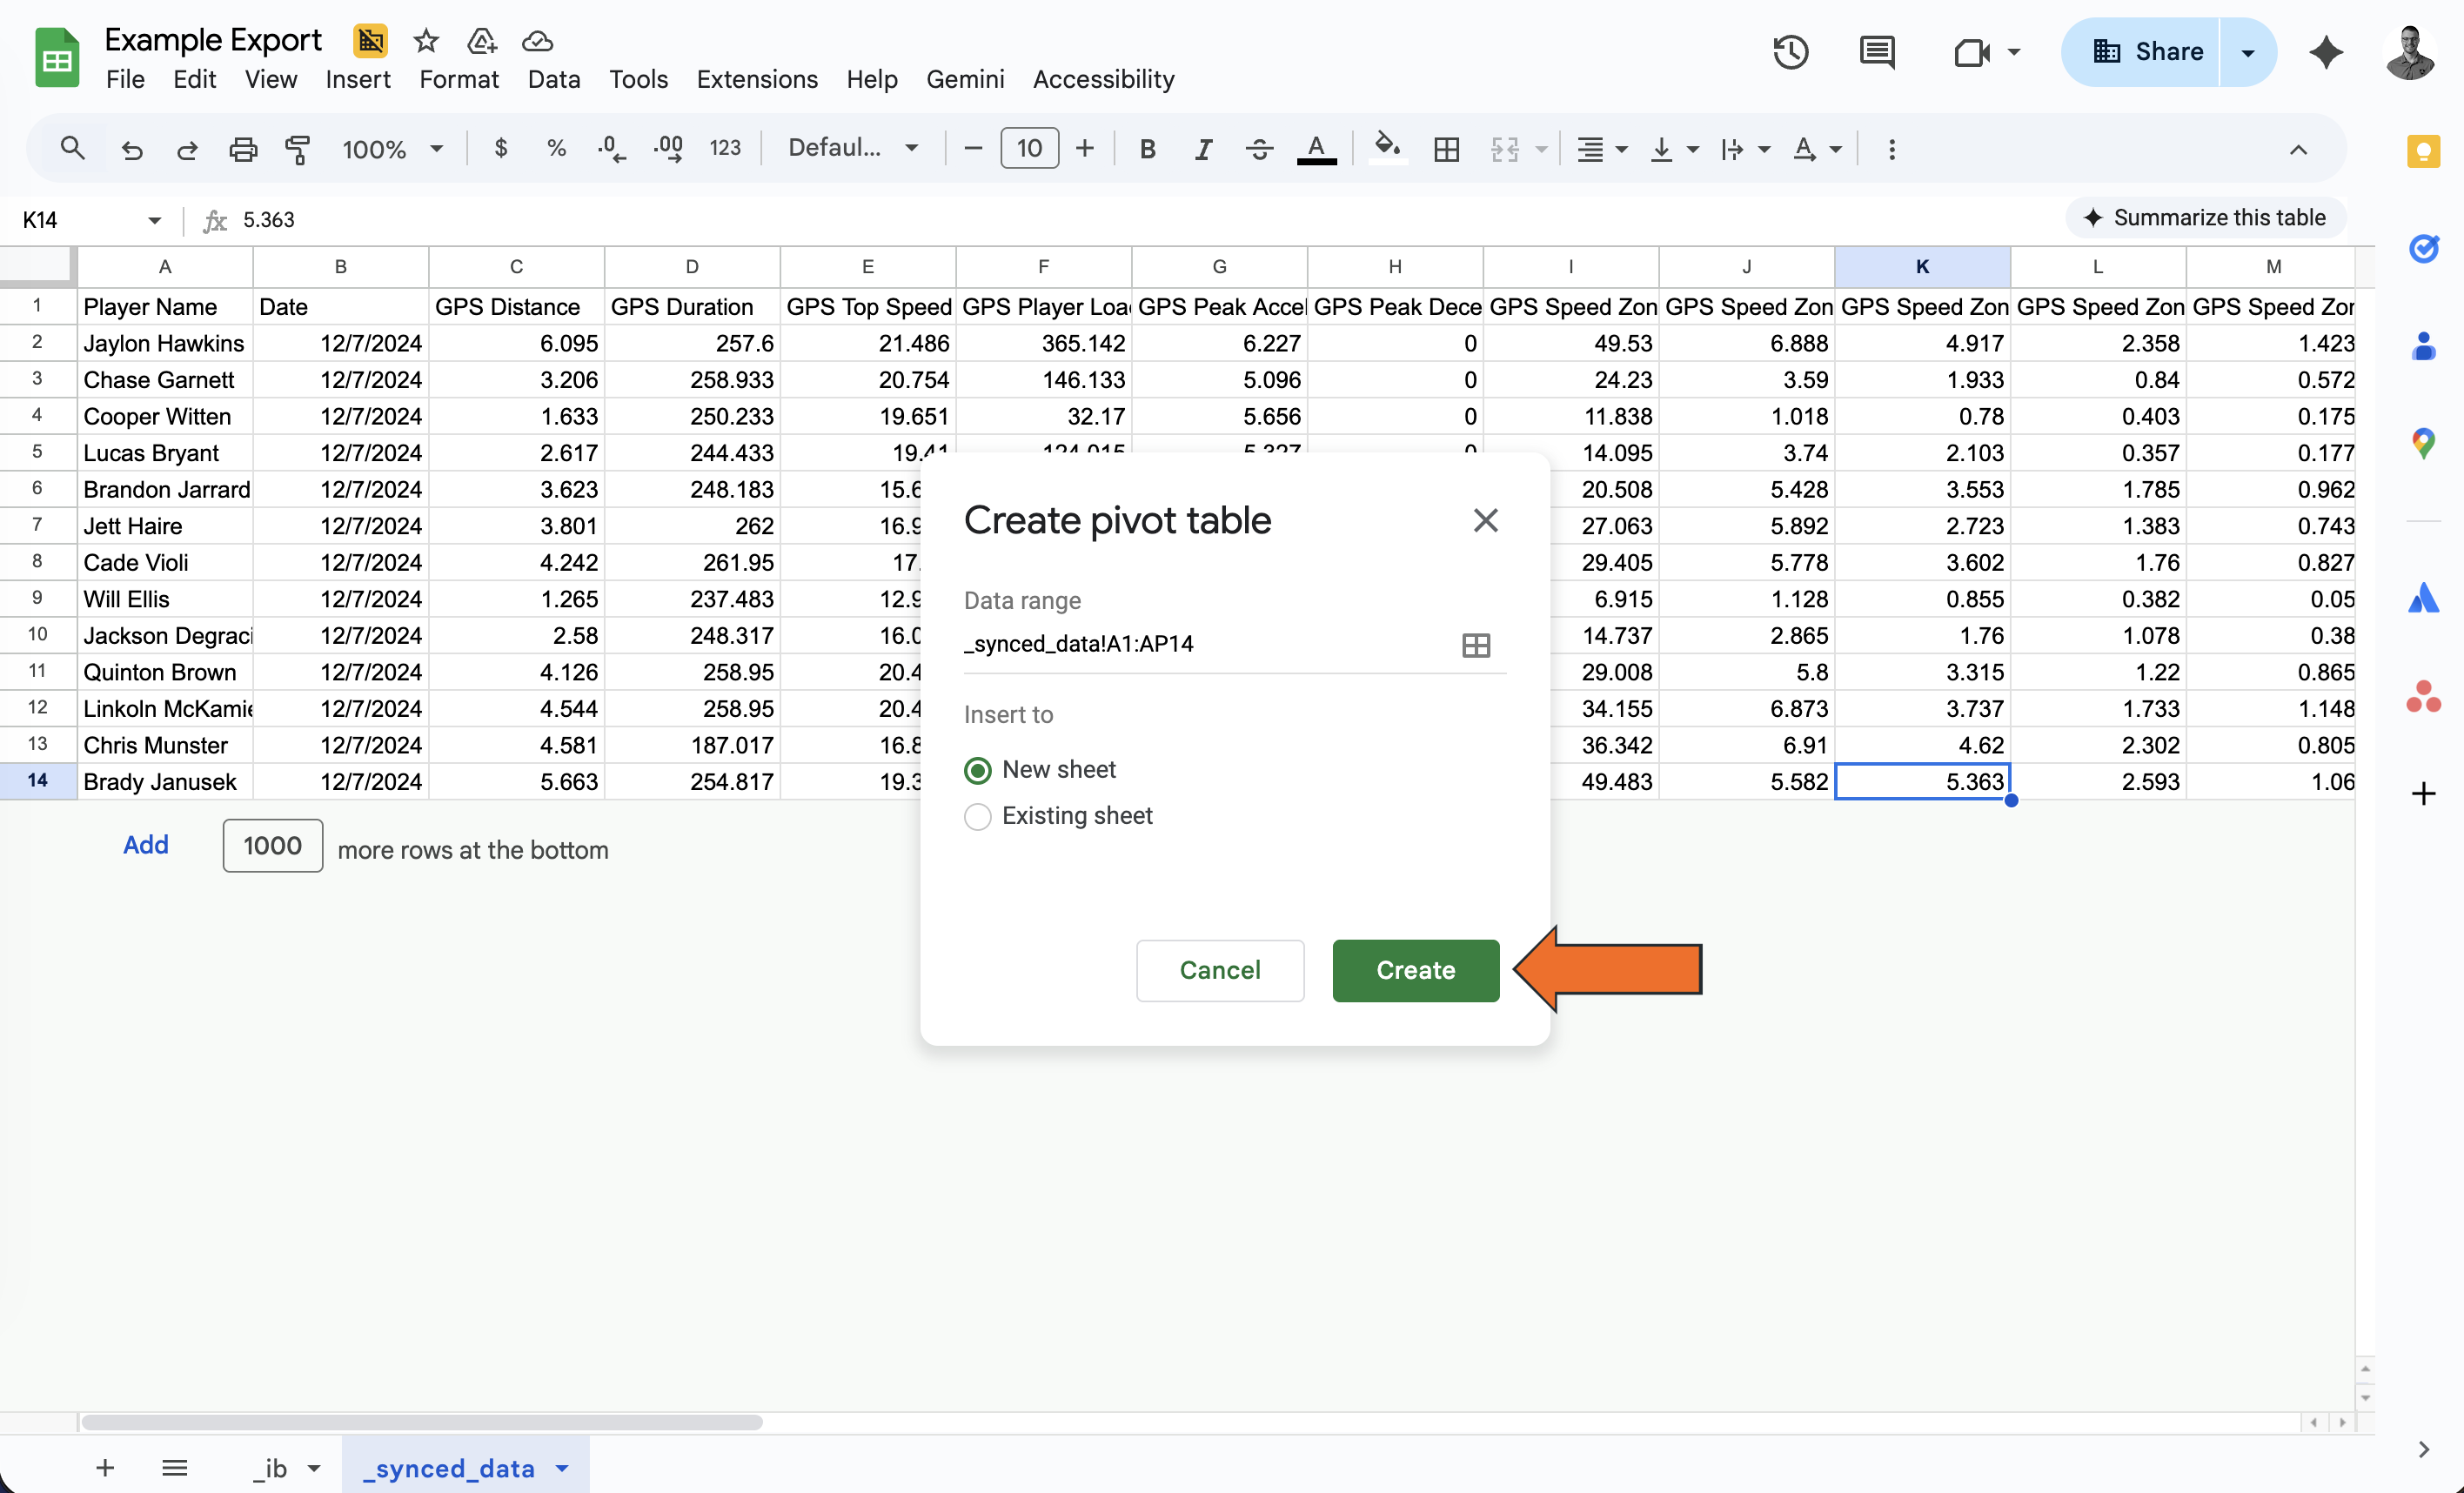Toggle strikethrough formatting
Viewport: 2464px width, 1493px height.
click(1259, 149)
